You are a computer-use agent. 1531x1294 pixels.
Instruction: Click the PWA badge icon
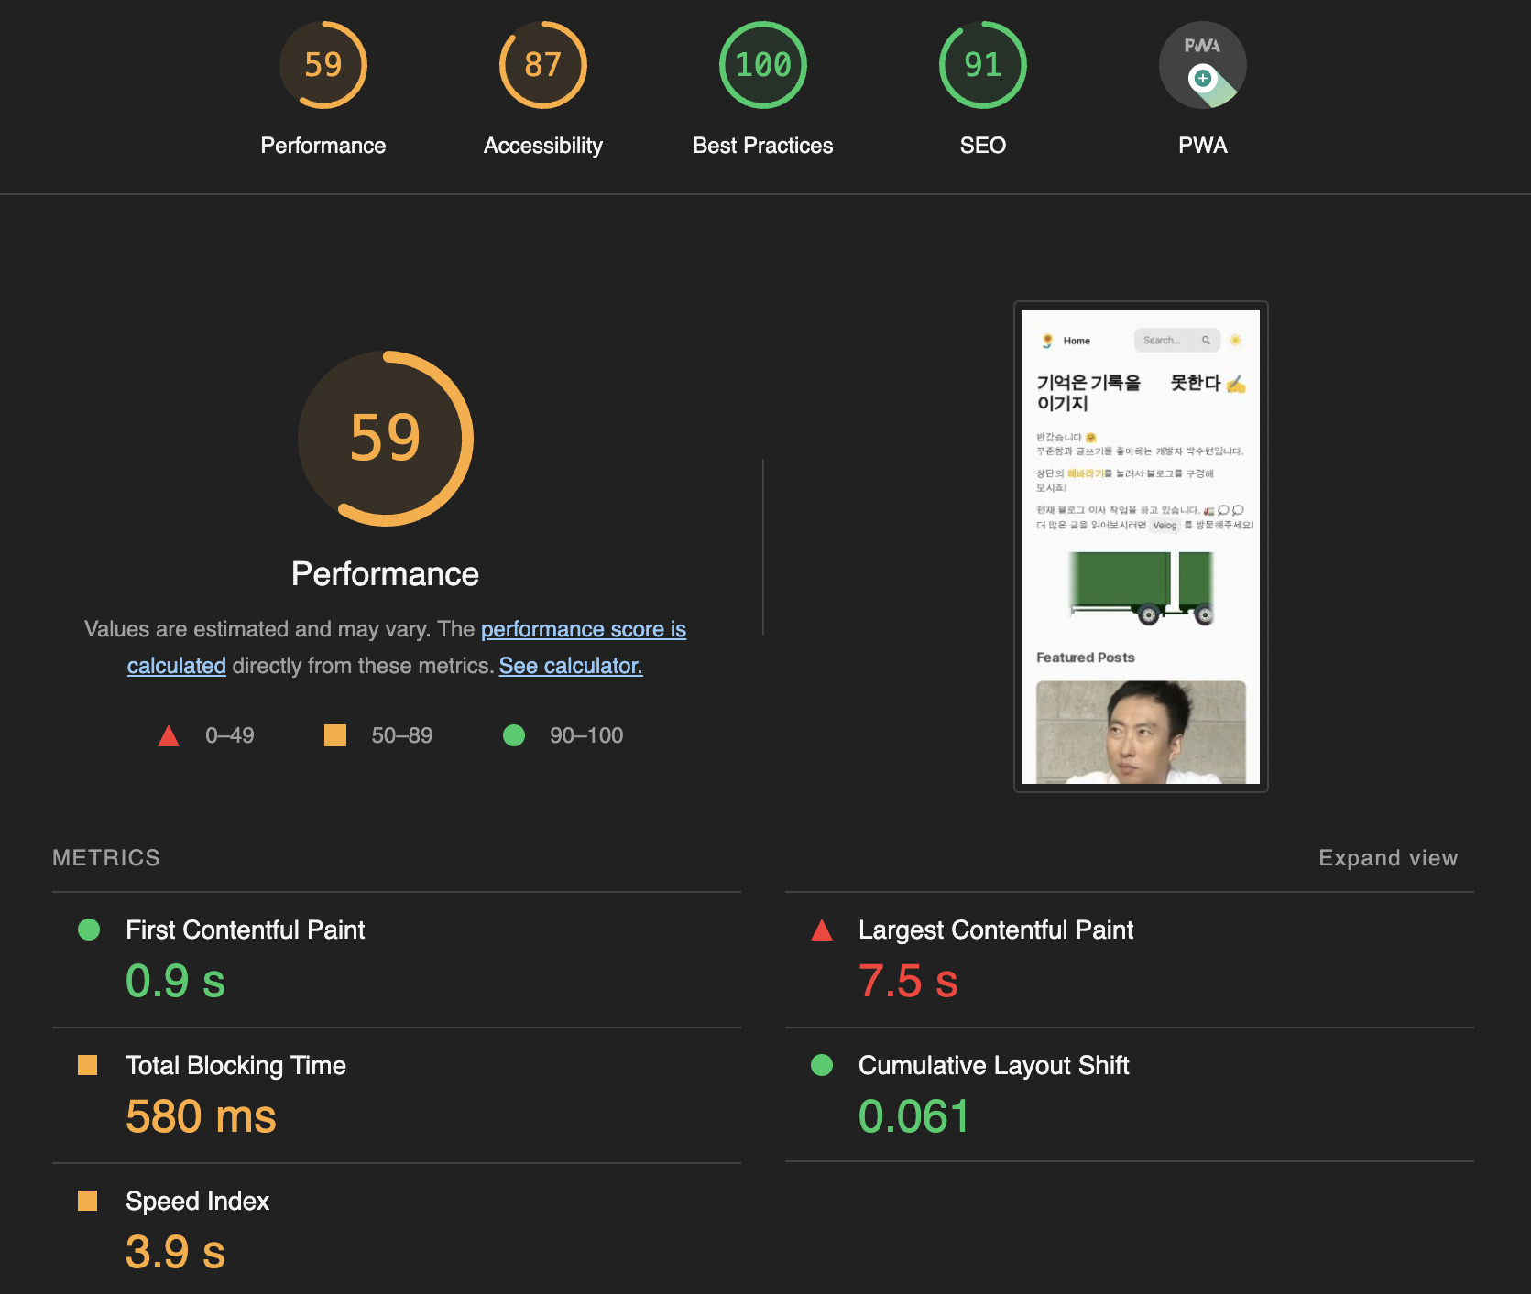pos(1202,65)
